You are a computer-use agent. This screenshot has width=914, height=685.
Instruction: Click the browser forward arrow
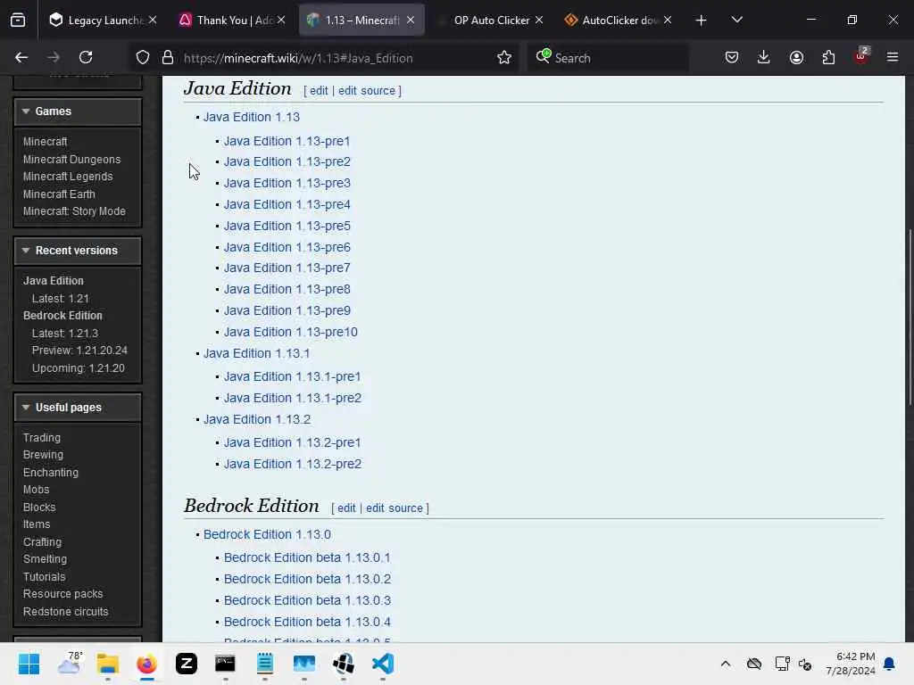coord(53,57)
